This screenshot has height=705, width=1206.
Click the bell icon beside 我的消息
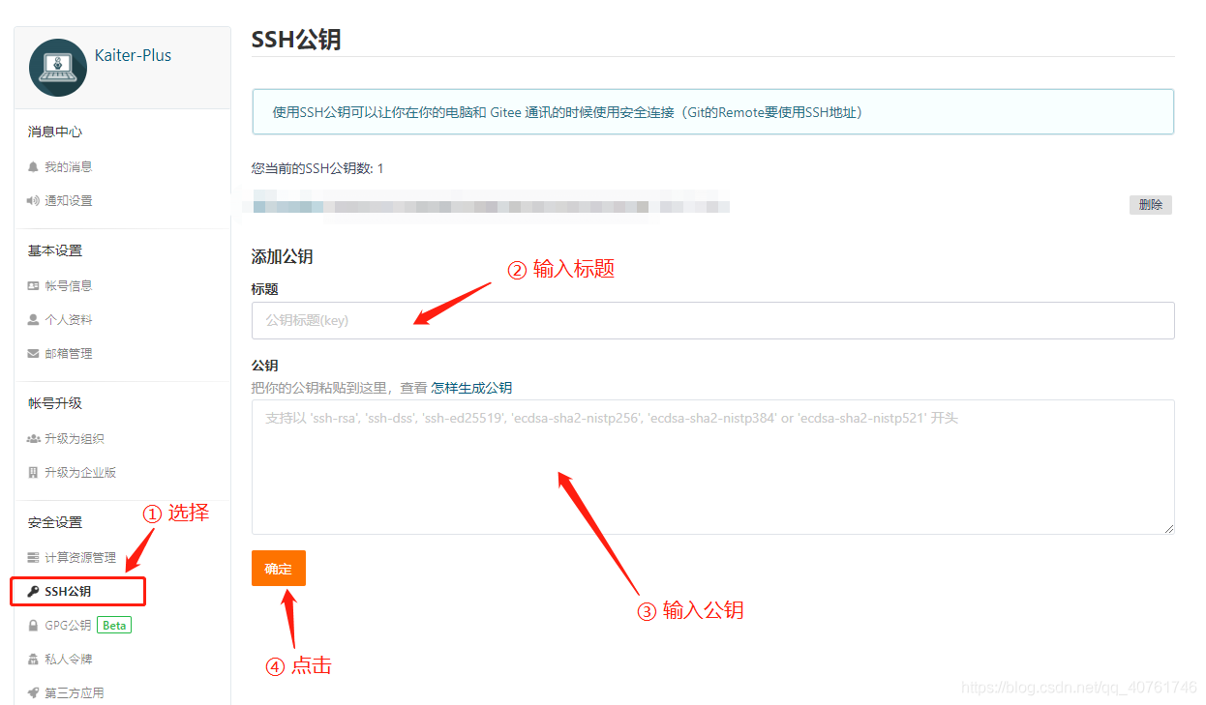tap(33, 167)
